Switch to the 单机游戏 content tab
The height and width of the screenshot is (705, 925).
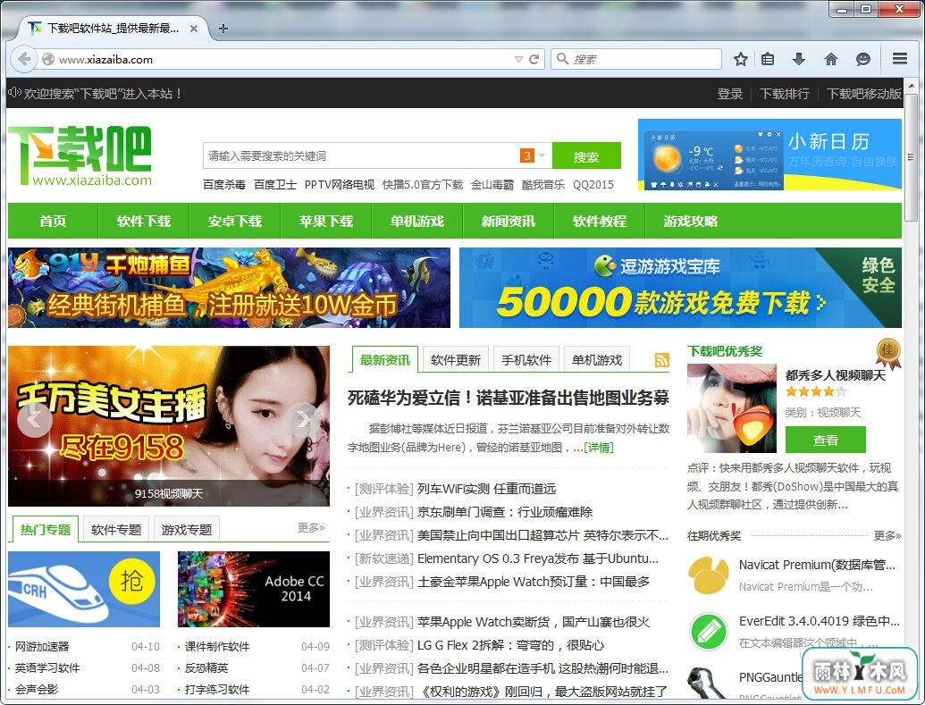pos(597,360)
